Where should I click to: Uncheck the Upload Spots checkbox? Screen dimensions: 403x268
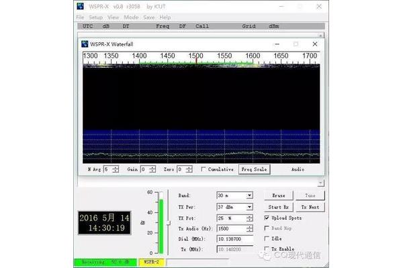267,218
